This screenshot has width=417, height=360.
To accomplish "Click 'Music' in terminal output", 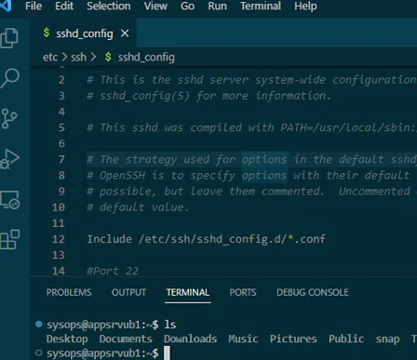I will (243, 339).
